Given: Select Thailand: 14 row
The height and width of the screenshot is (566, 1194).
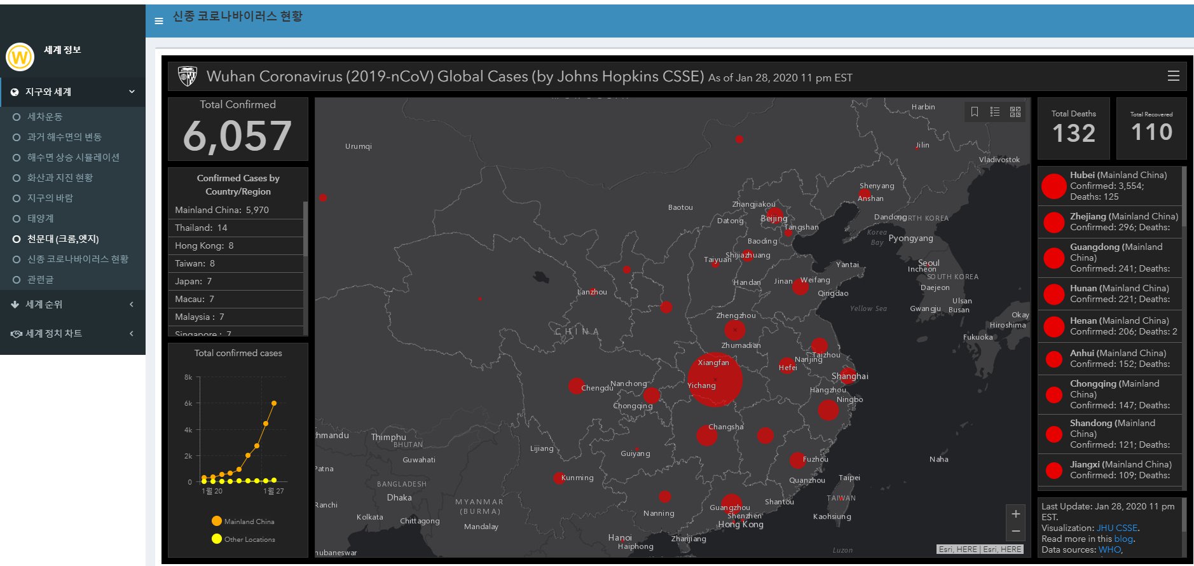Looking at the screenshot, I should 236,228.
